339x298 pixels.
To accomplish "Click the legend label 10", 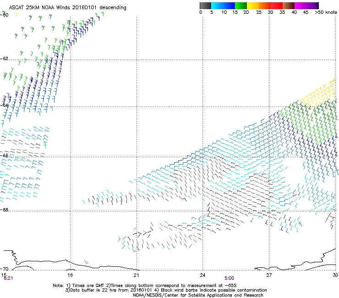I will 224,12.
